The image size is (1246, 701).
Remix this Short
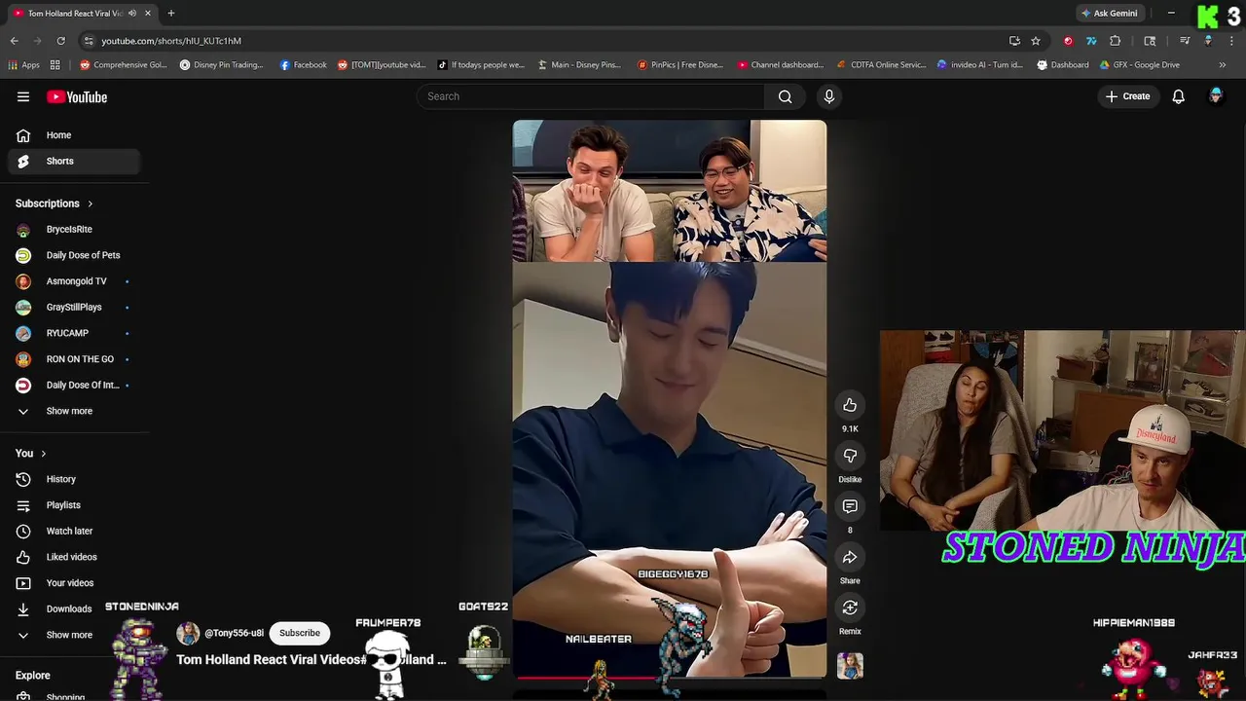850,608
